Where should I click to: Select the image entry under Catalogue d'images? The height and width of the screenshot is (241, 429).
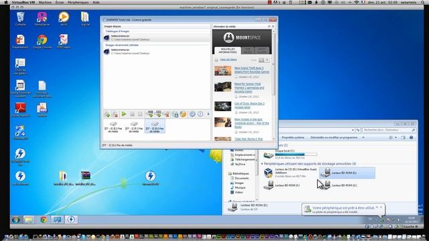pos(156,37)
